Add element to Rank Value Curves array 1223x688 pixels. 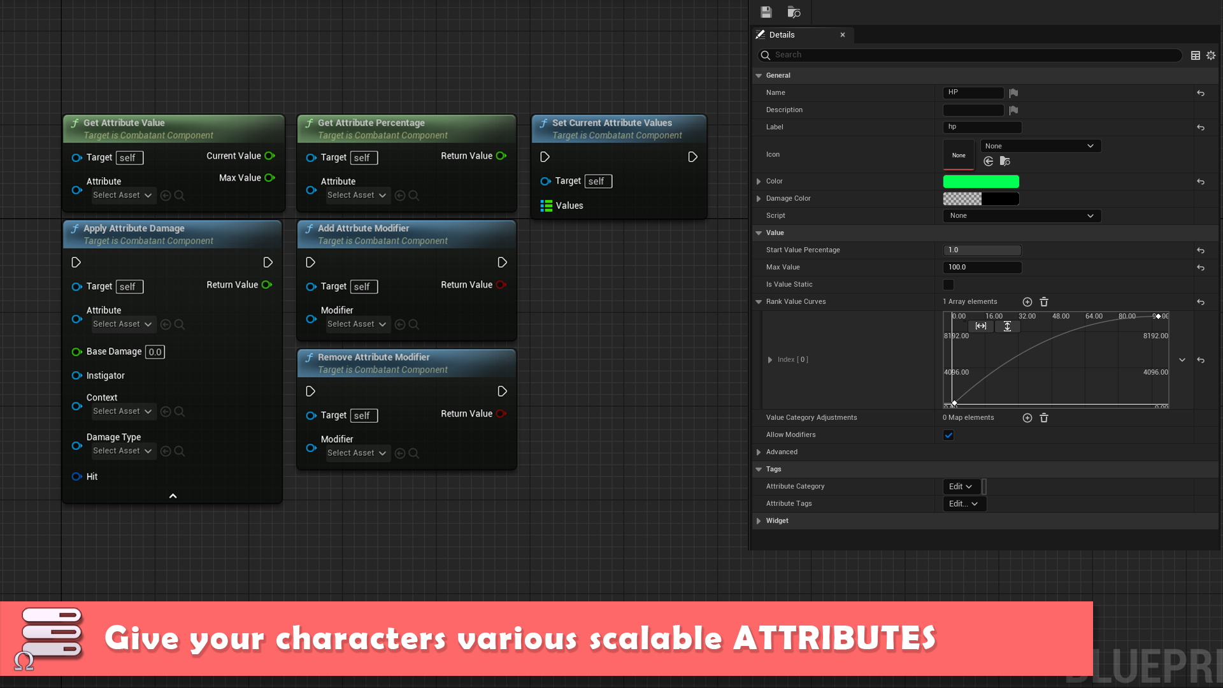[1027, 302]
